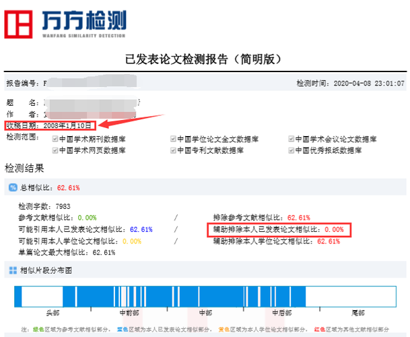Click the blue percent icon beside 总相似比
Screen dimensions: 410x337
point(13,187)
